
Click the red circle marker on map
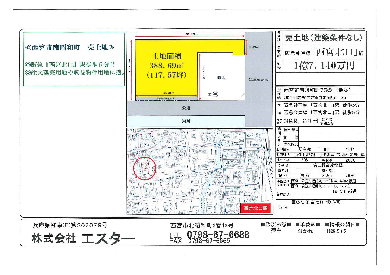coord(145,168)
